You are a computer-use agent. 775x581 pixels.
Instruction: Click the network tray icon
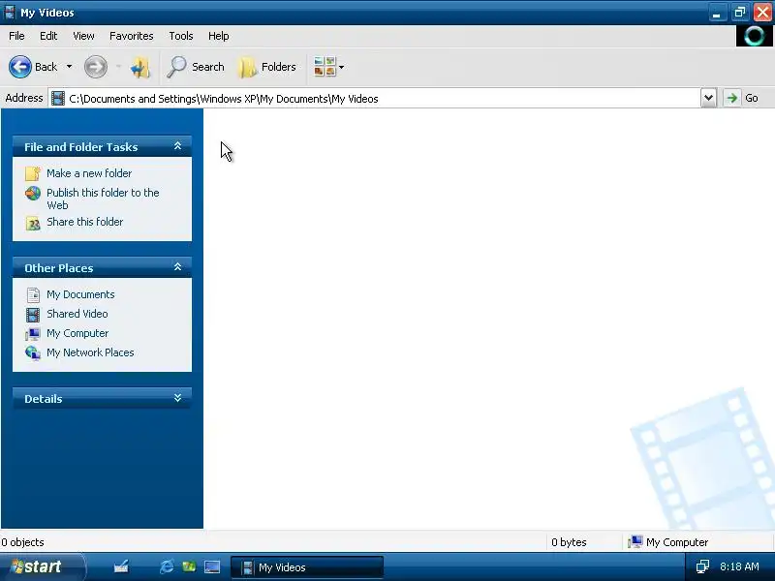[x=702, y=566]
